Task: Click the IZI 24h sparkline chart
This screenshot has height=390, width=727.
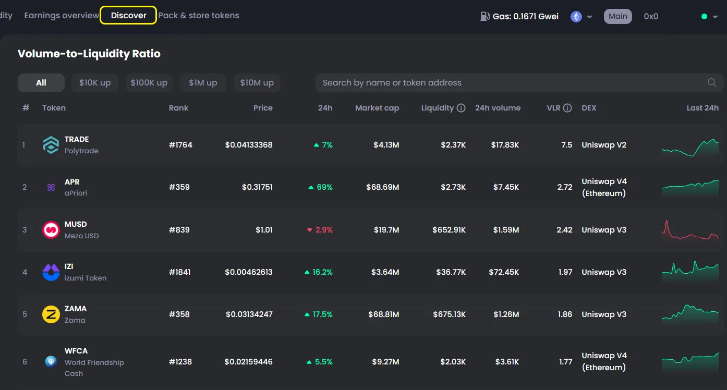Action: tap(690, 272)
